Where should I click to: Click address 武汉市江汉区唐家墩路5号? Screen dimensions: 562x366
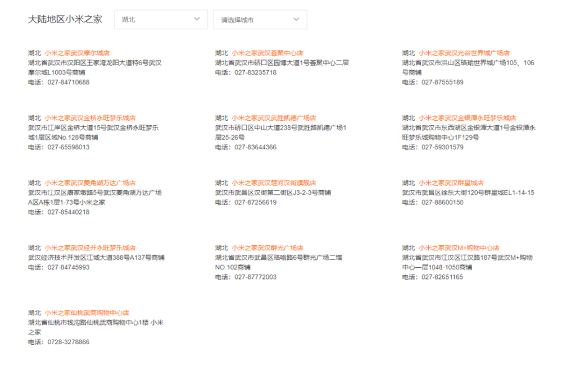click(x=95, y=198)
